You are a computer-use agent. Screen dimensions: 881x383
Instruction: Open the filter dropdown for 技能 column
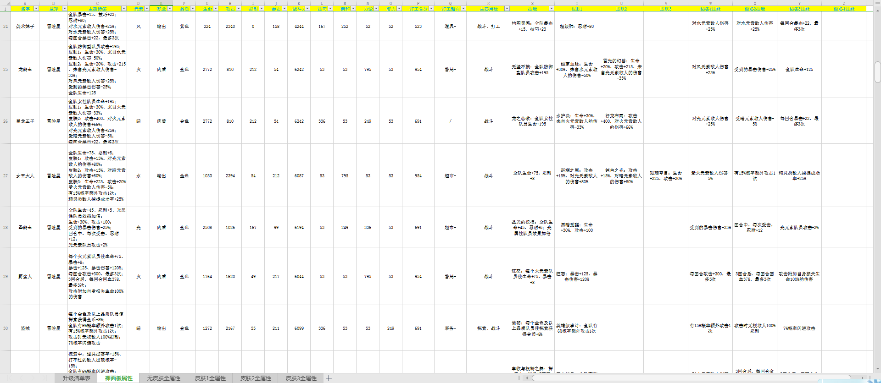click(551, 9)
